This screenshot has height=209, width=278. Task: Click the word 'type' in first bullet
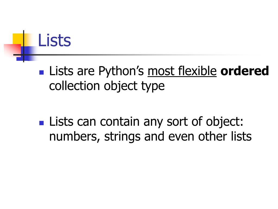tap(153, 87)
